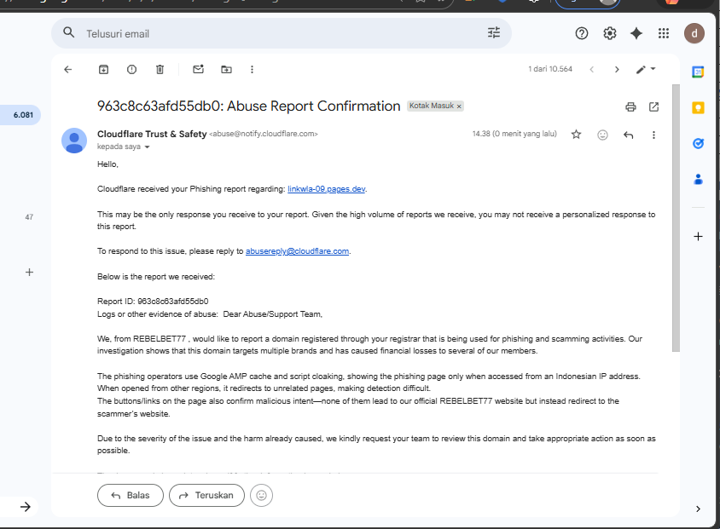720x529 pixels.
Task: Click the Teruskan forward button
Action: click(206, 496)
